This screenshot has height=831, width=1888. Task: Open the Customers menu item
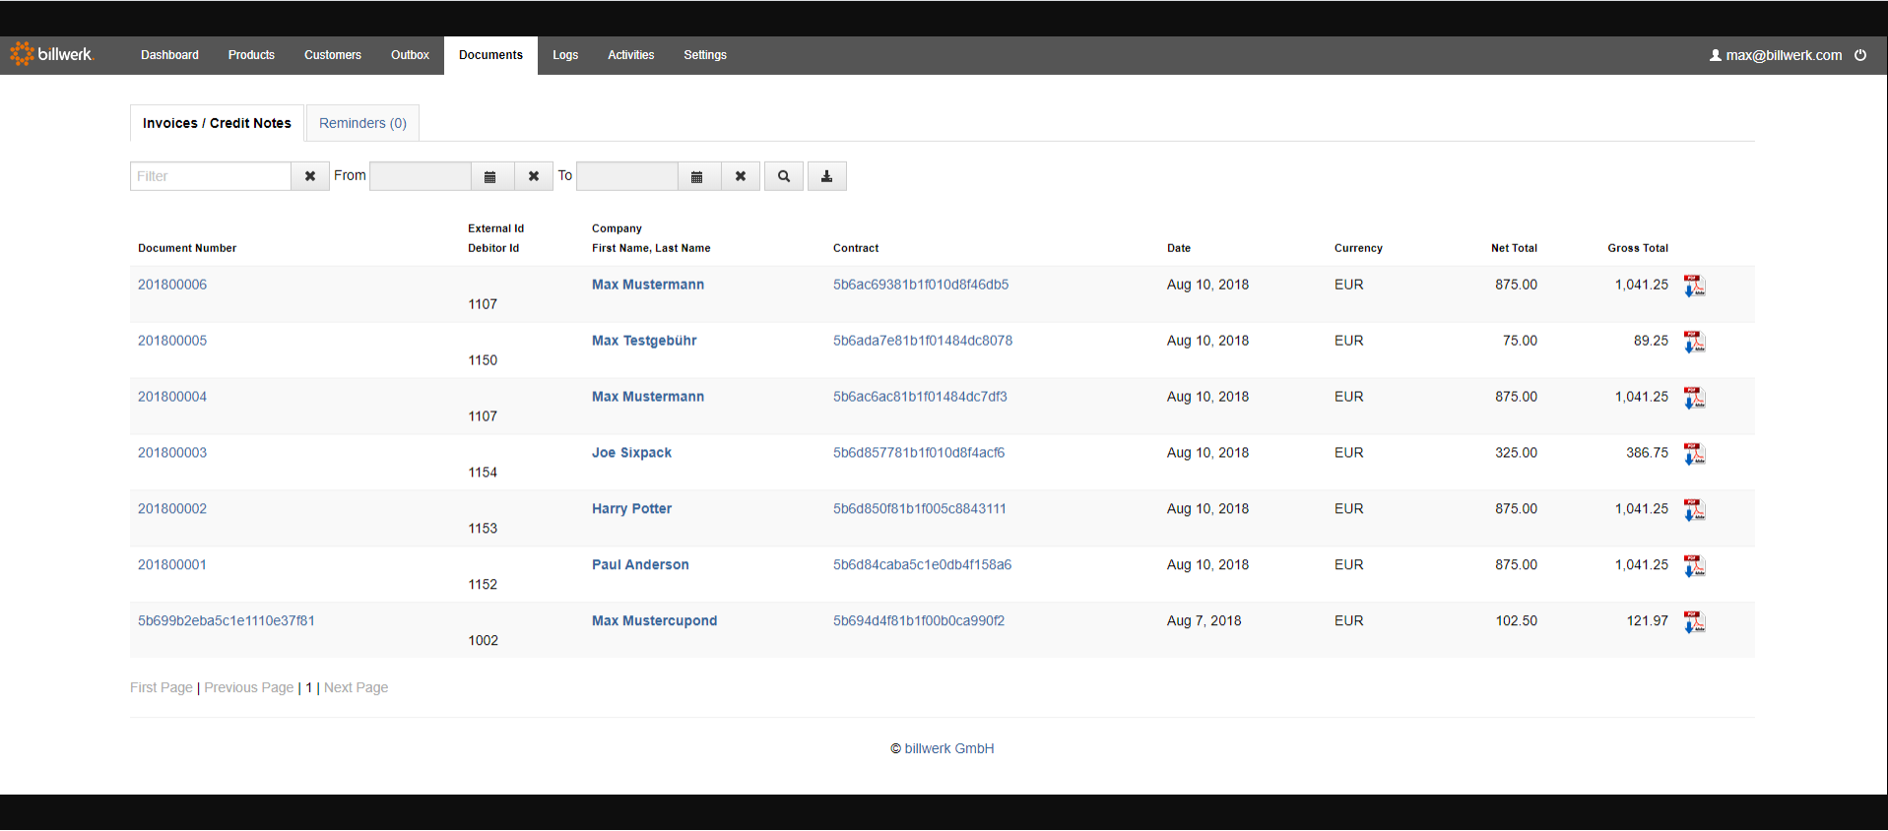pyautogui.click(x=333, y=55)
